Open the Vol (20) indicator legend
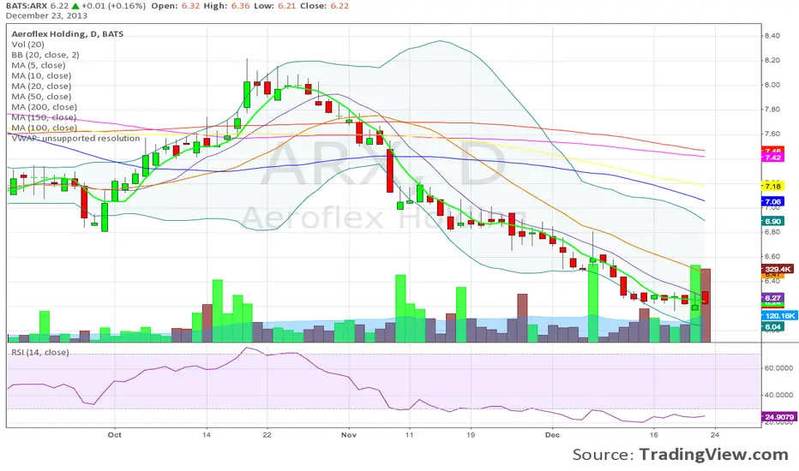799x471 pixels. (28, 45)
